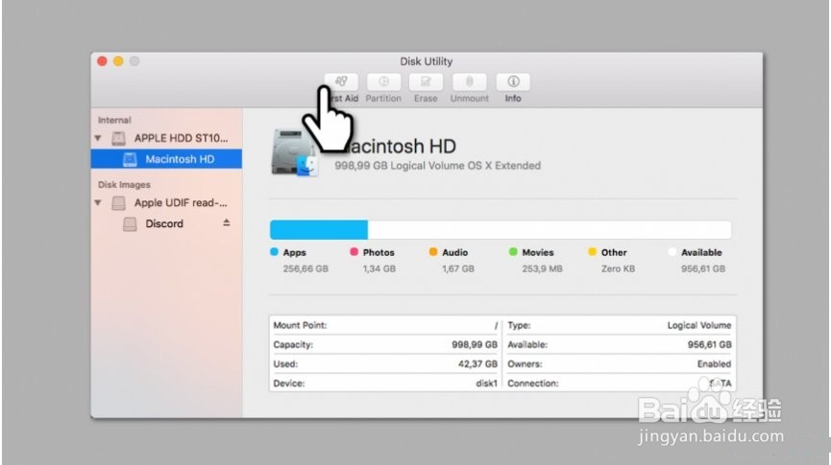Click the 'Mount Point:' row label

click(x=300, y=325)
